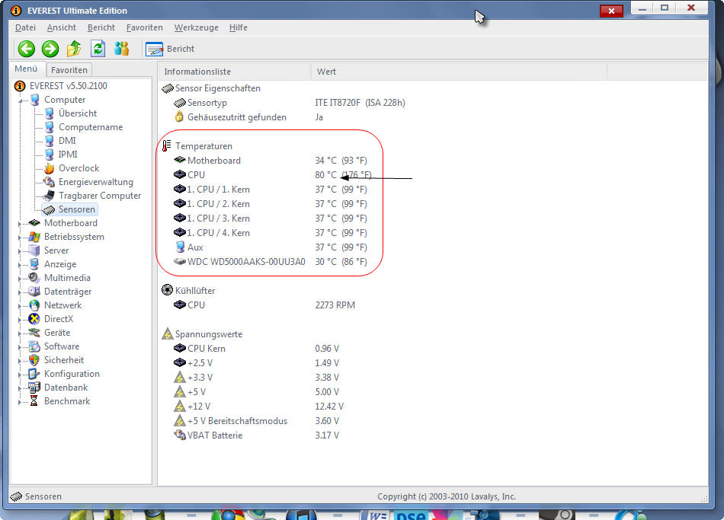Select the Sensortyp row

point(289,103)
